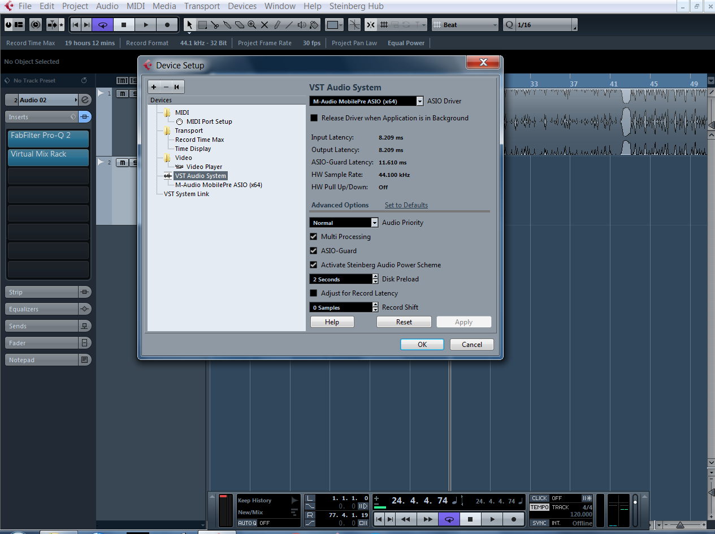Image resolution: width=715 pixels, height=534 pixels.
Task: Click rewind in bottom transport panel
Action: (405, 519)
